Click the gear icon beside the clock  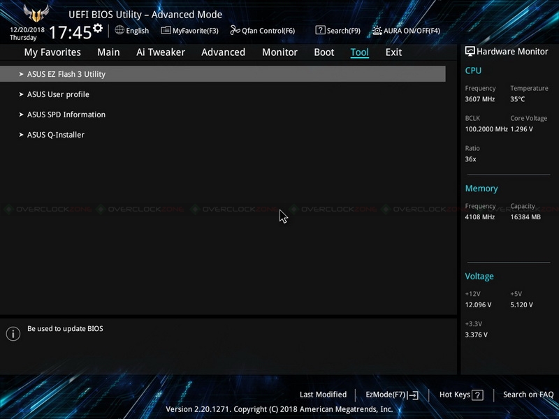coord(98,28)
